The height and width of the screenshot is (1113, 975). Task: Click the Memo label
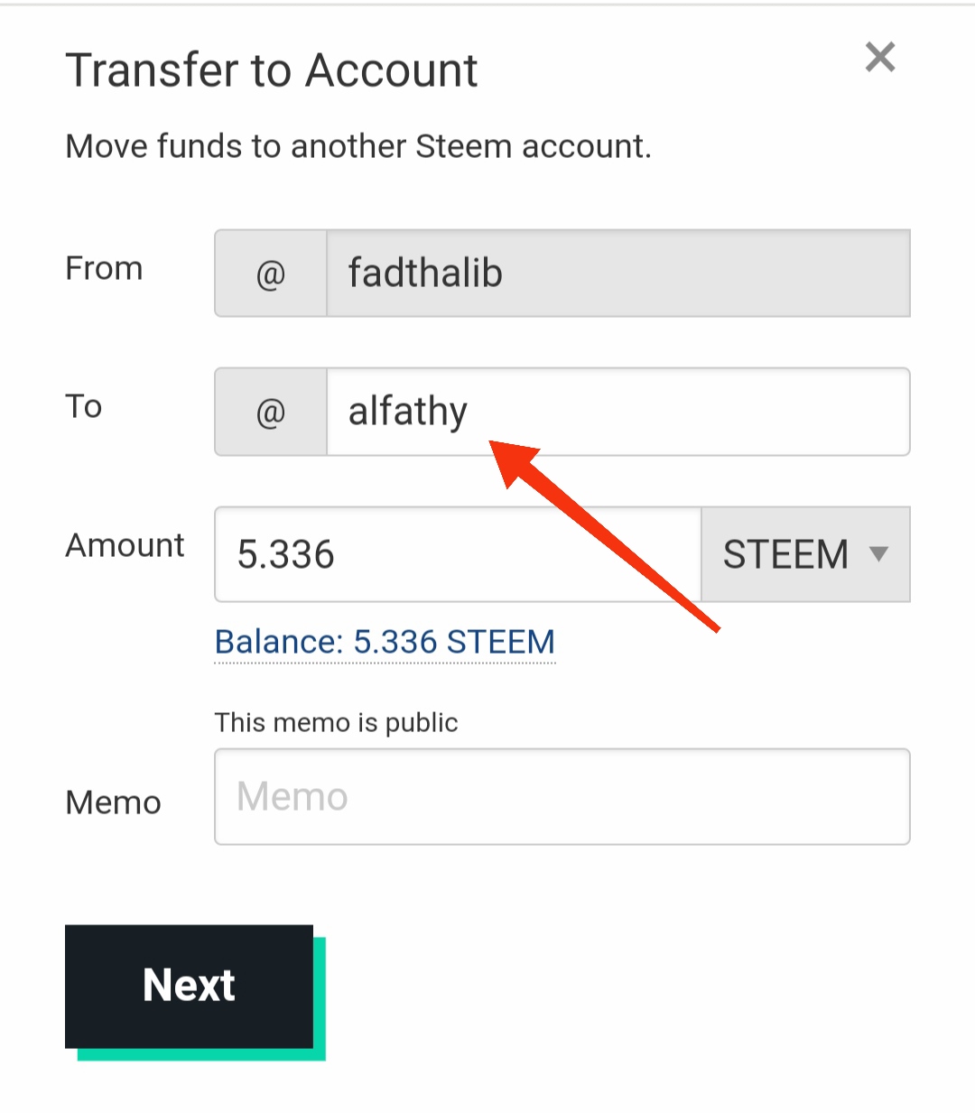click(113, 802)
